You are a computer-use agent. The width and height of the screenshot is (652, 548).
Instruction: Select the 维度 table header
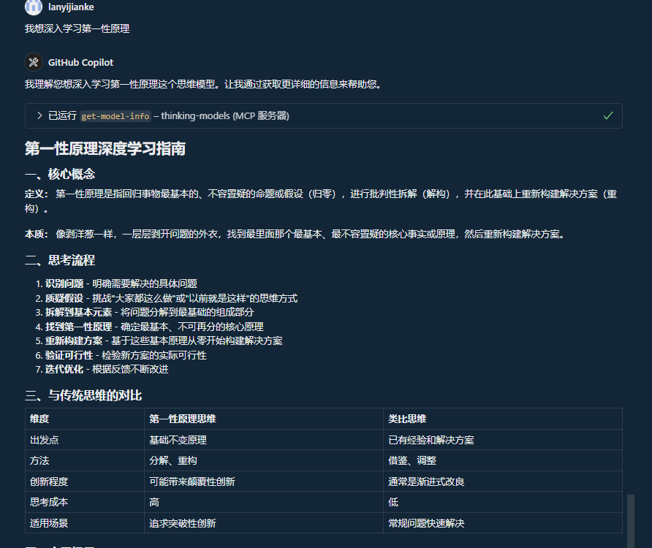(x=37, y=419)
